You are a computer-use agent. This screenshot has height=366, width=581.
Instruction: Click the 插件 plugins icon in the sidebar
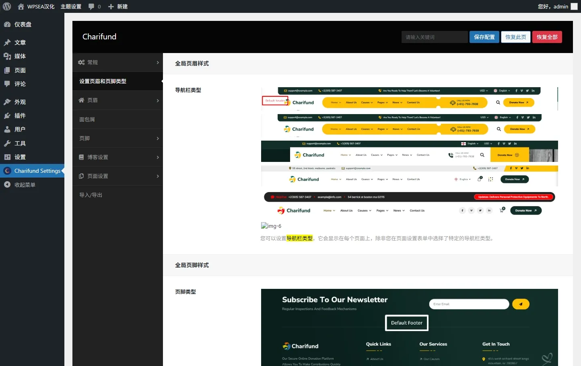pos(7,116)
